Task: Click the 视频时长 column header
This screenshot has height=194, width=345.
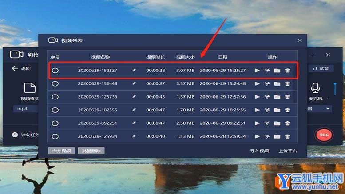Action: (155, 57)
